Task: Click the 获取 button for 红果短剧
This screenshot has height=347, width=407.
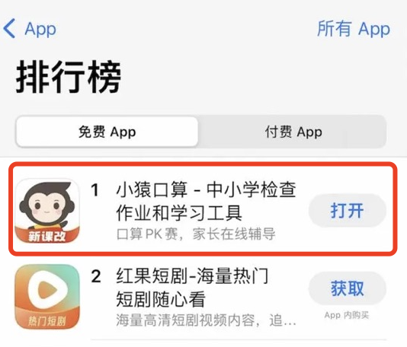Action: pos(347,288)
